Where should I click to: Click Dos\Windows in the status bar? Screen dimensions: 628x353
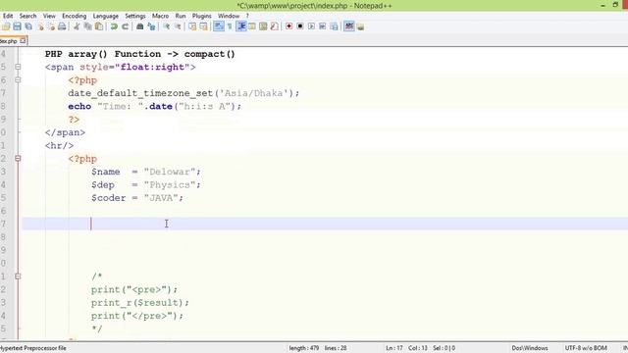pyautogui.click(x=530, y=348)
